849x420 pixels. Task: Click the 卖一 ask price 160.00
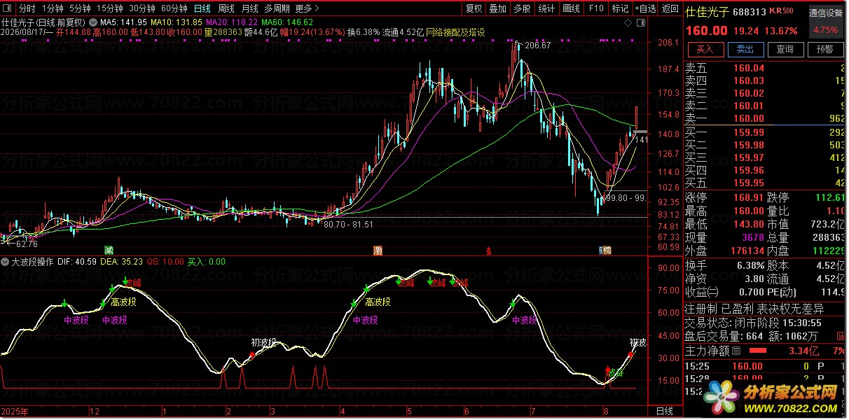click(x=749, y=118)
